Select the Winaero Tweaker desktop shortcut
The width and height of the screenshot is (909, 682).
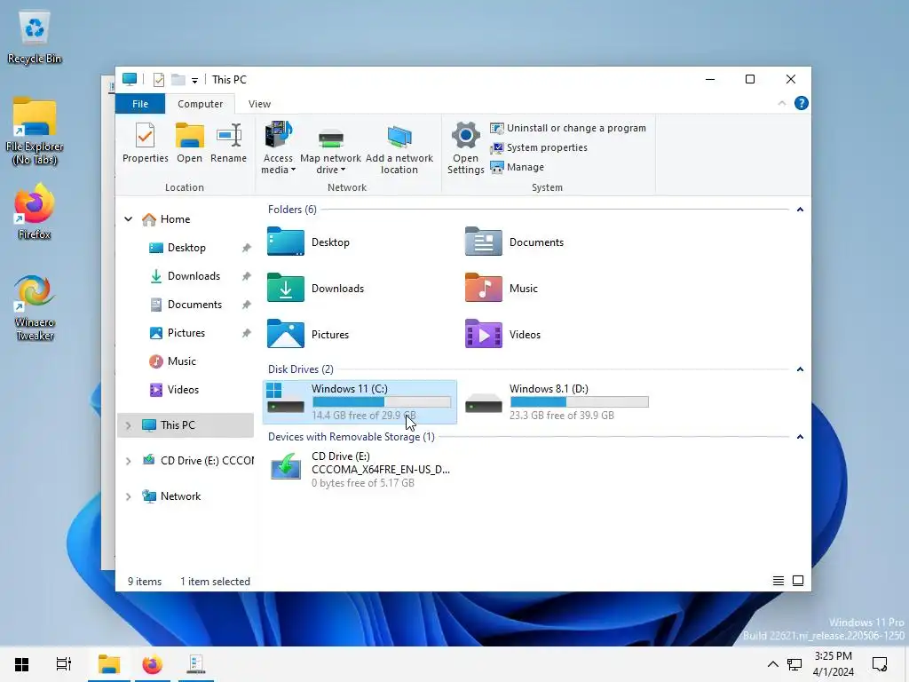(35, 307)
